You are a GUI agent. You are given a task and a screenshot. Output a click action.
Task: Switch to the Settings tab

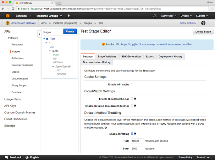[88, 56]
